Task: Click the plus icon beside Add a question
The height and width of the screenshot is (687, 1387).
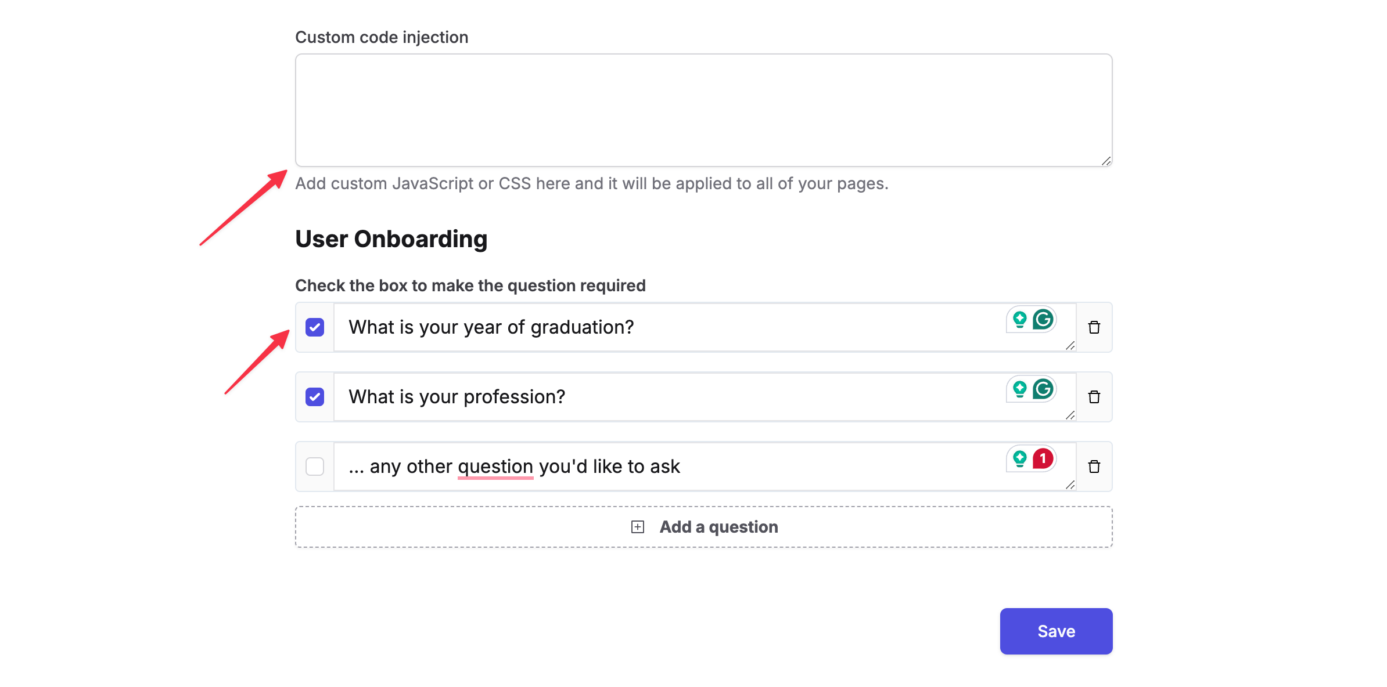Action: click(x=638, y=527)
